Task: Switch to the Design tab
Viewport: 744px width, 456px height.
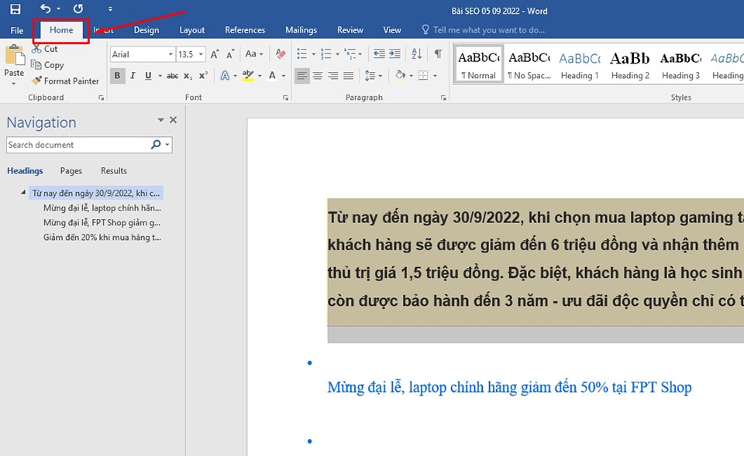Action: point(146,30)
